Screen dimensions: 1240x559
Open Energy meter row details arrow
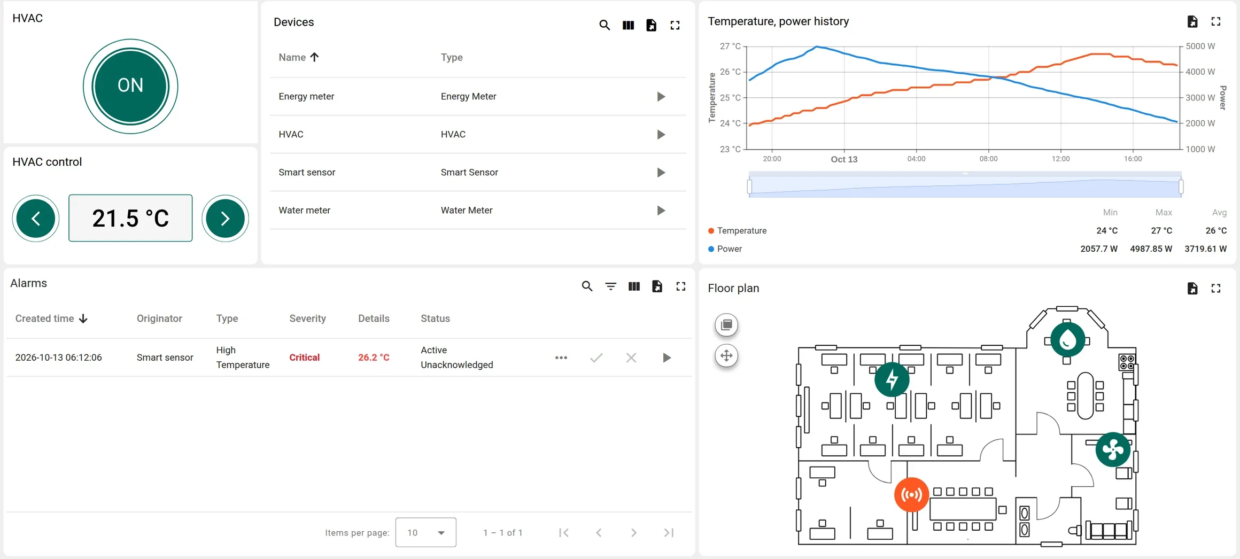coord(661,97)
